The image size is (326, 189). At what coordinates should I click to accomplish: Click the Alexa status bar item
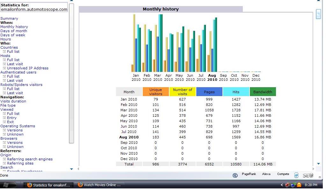(x=266, y=174)
